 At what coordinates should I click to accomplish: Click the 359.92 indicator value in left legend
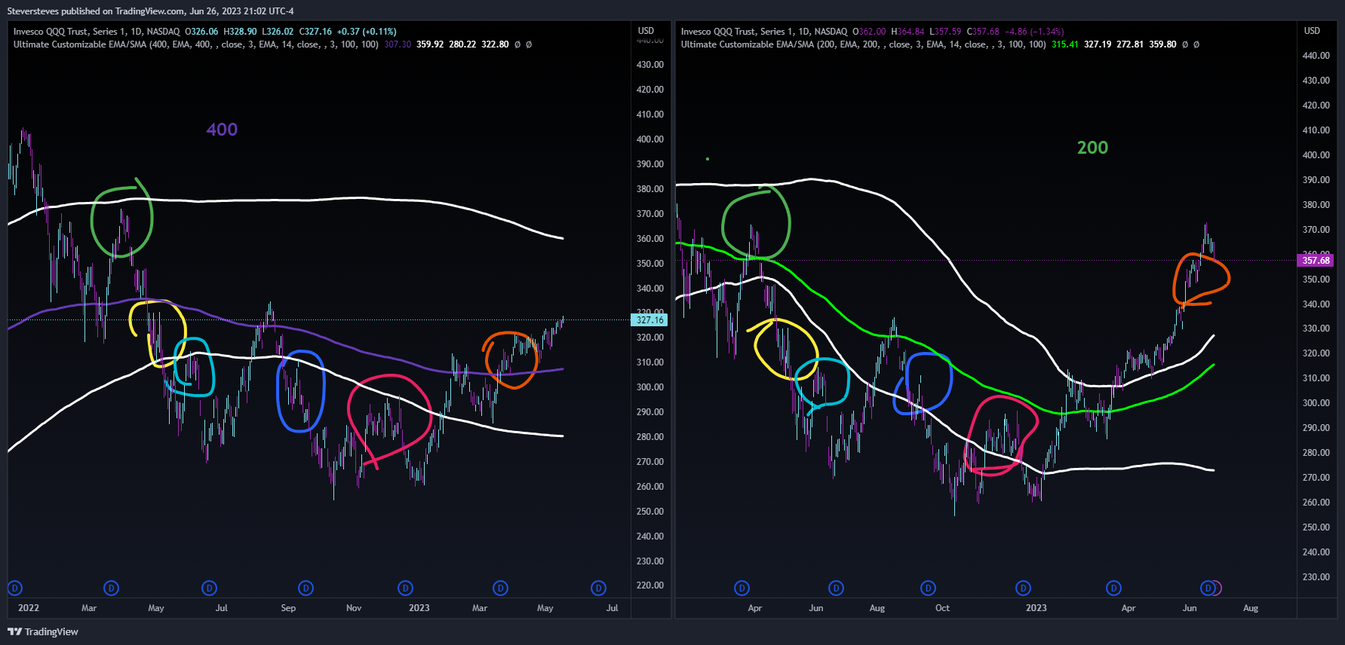pyautogui.click(x=430, y=44)
